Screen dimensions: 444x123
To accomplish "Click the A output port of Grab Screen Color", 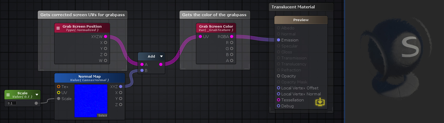I will (232, 60).
